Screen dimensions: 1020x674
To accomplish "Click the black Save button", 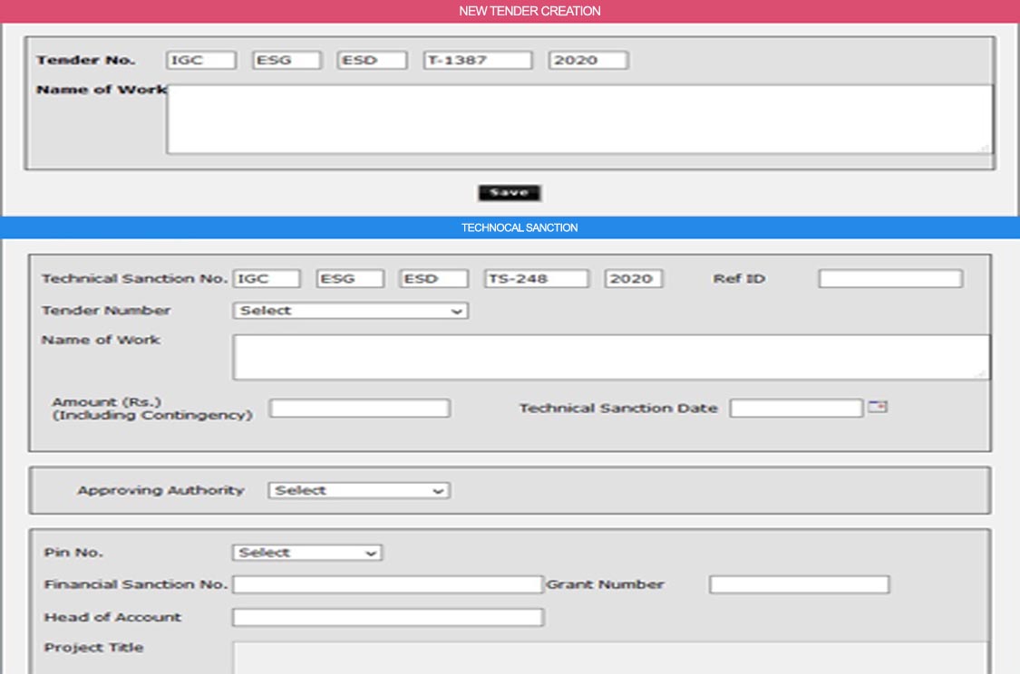I will point(509,193).
